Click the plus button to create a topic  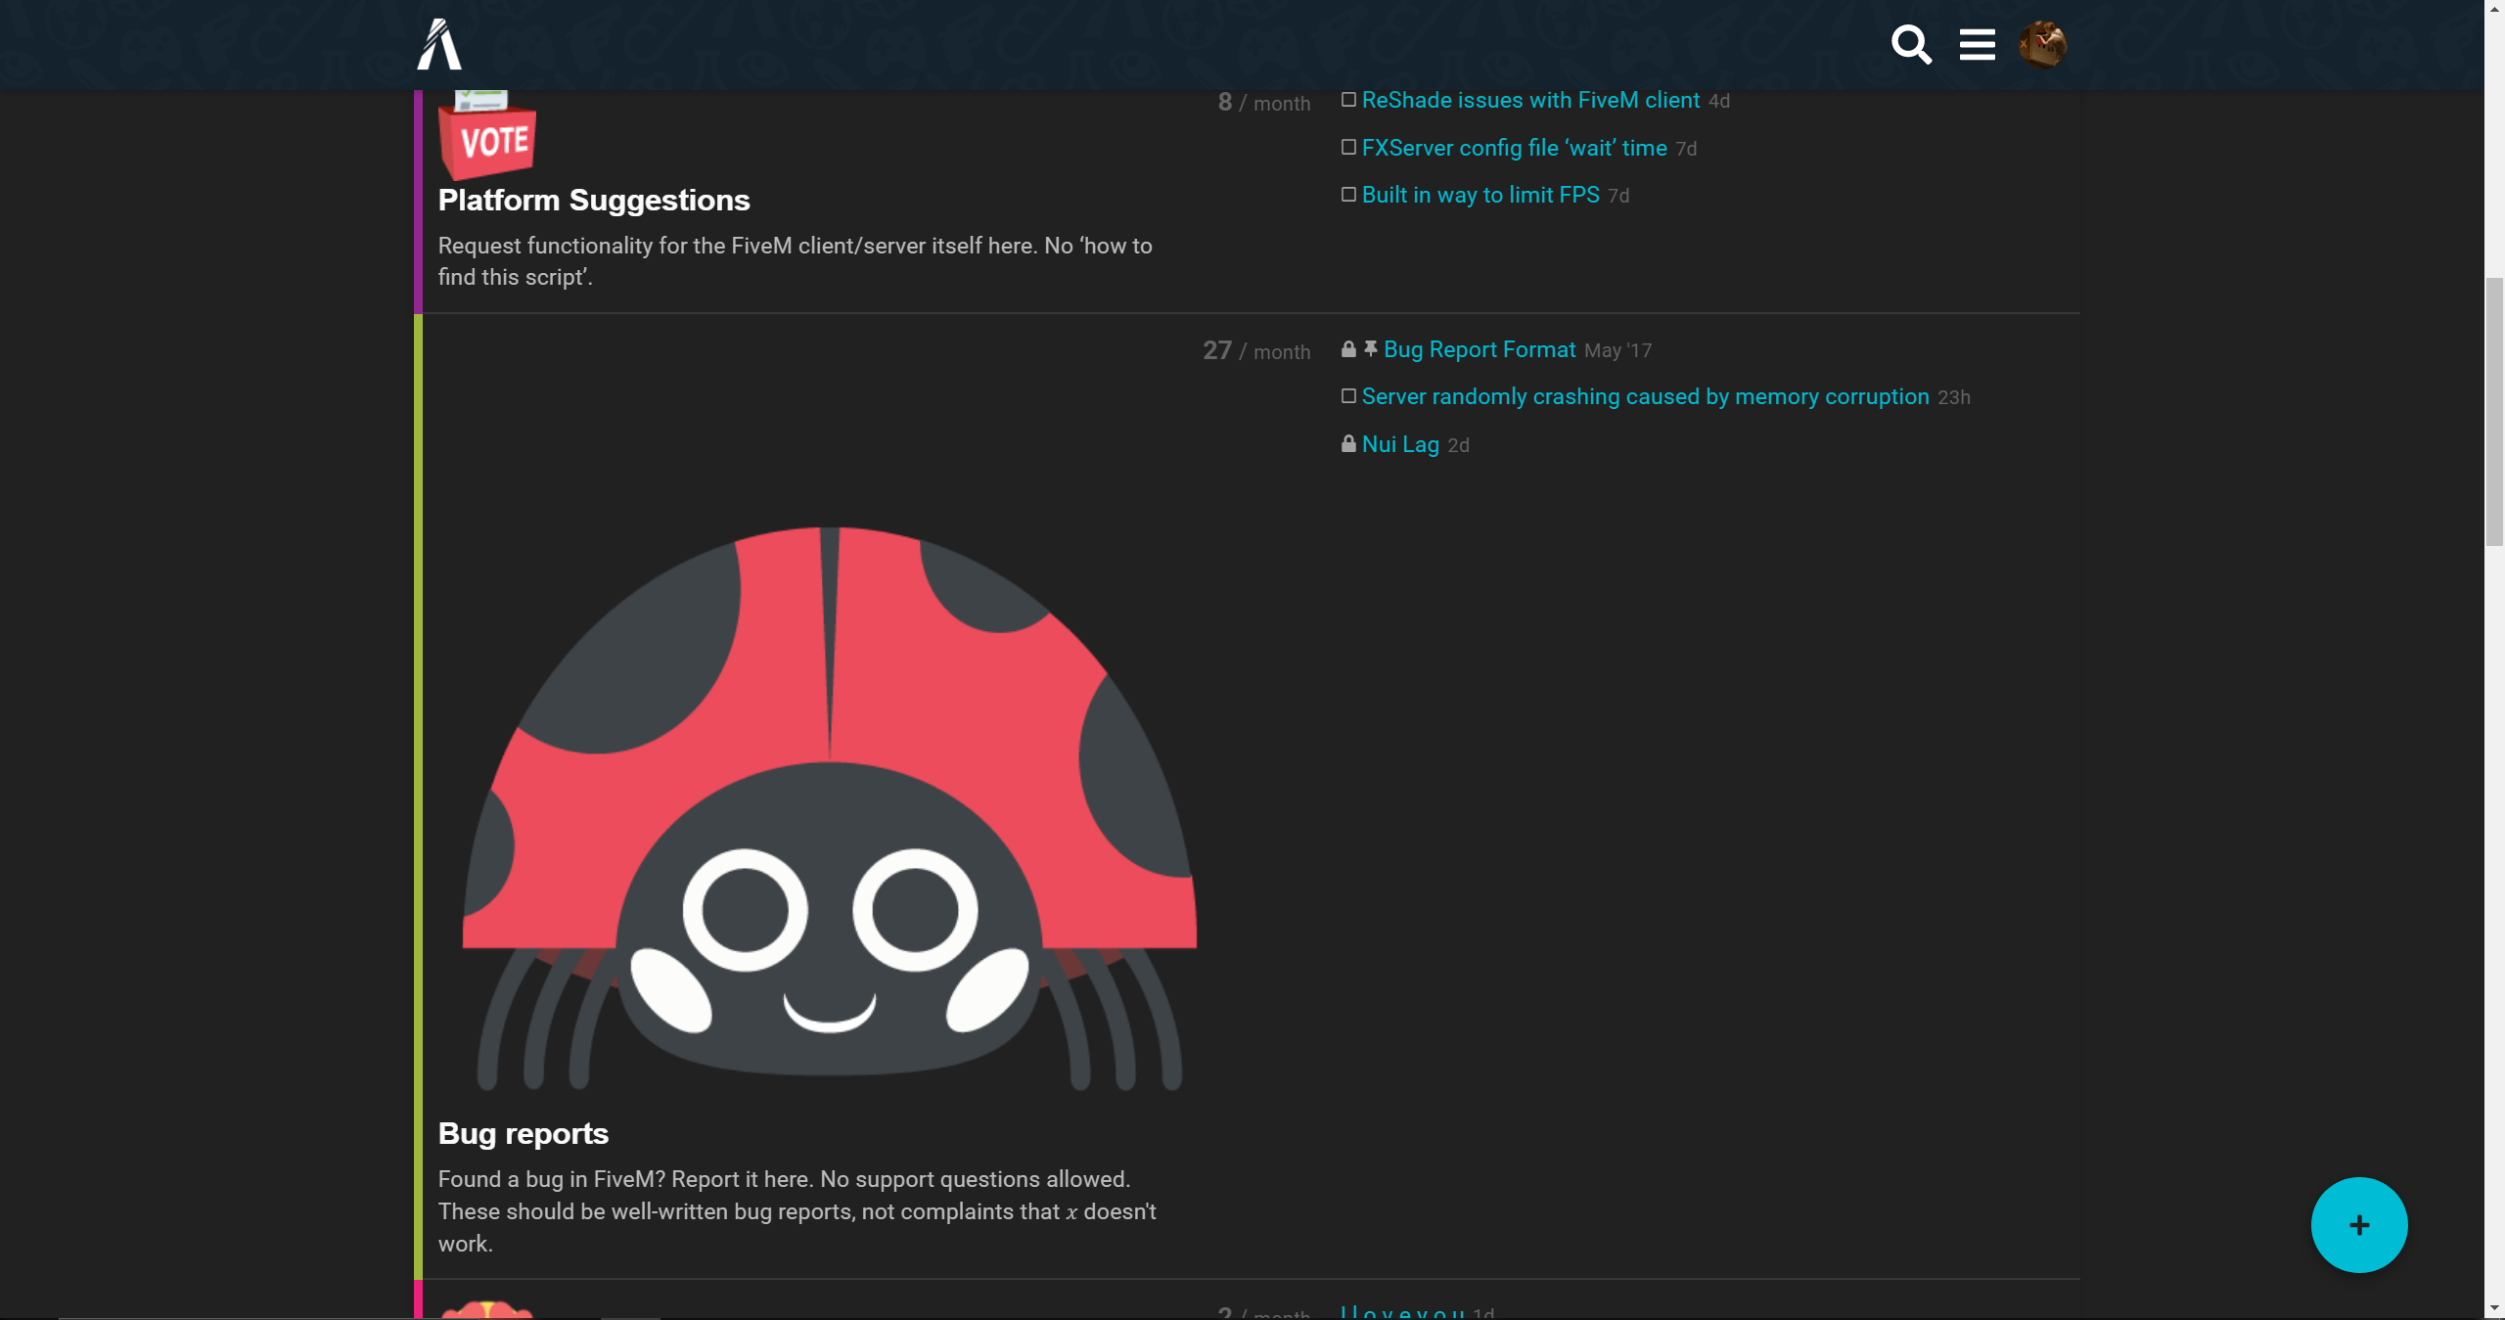[x=2358, y=1224]
